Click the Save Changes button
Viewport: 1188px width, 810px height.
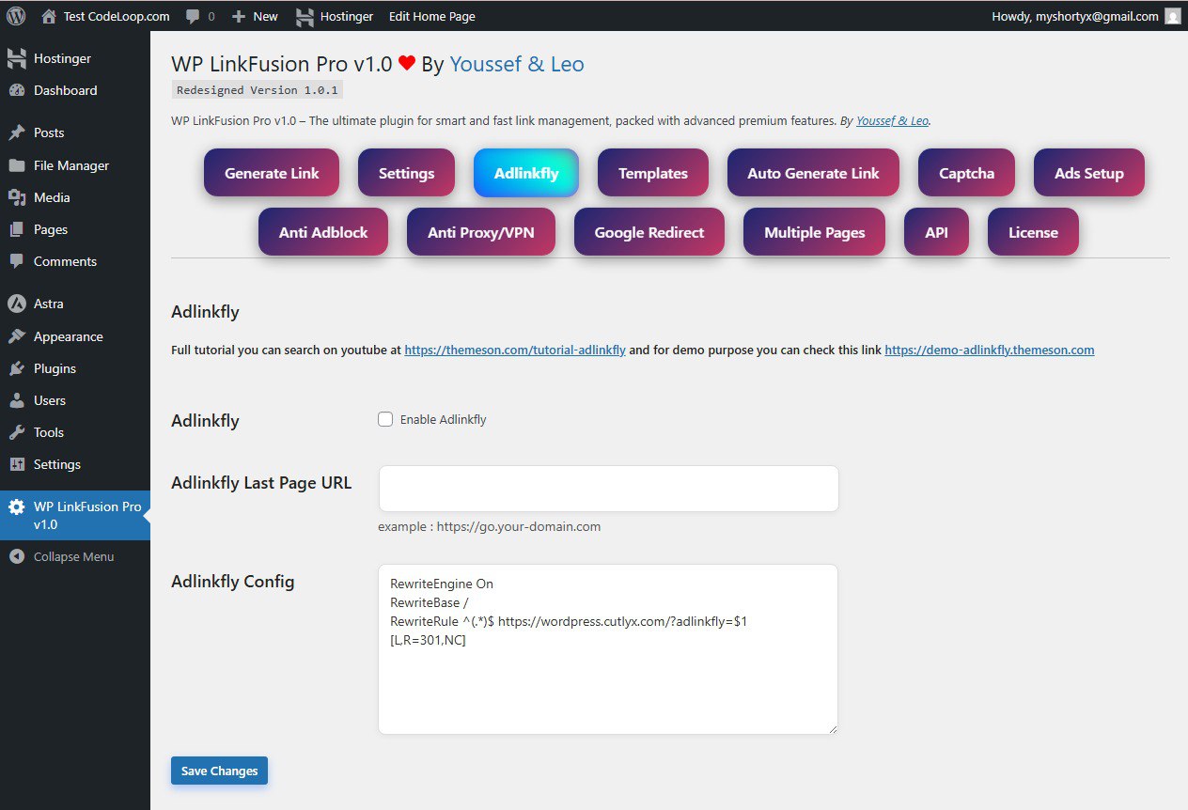[x=220, y=771]
